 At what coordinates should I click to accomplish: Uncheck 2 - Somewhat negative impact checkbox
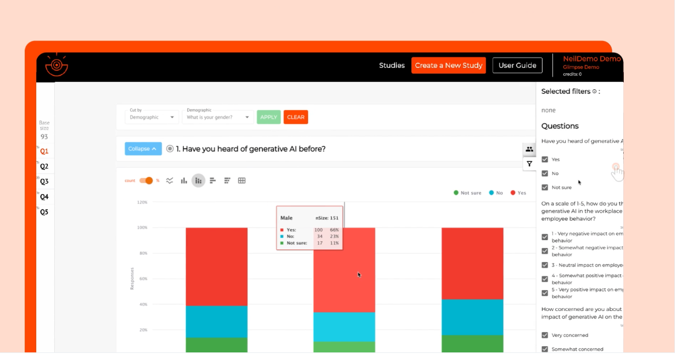[x=545, y=251]
